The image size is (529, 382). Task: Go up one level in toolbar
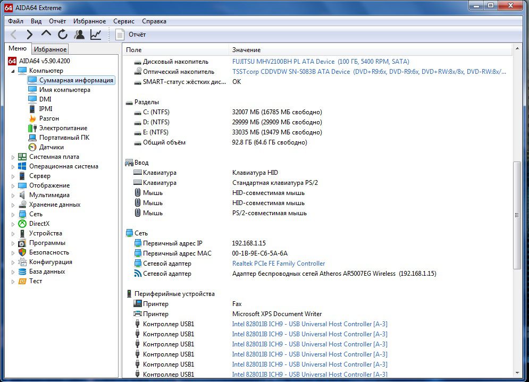coord(46,33)
